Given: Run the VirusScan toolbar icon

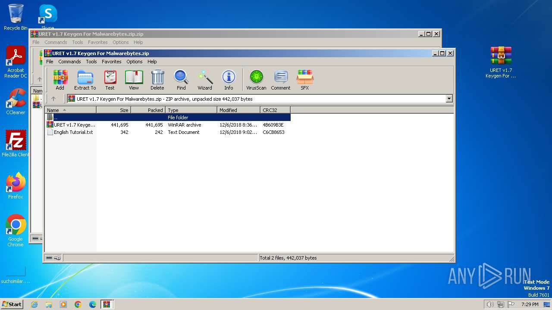Looking at the screenshot, I should click(x=256, y=80).
